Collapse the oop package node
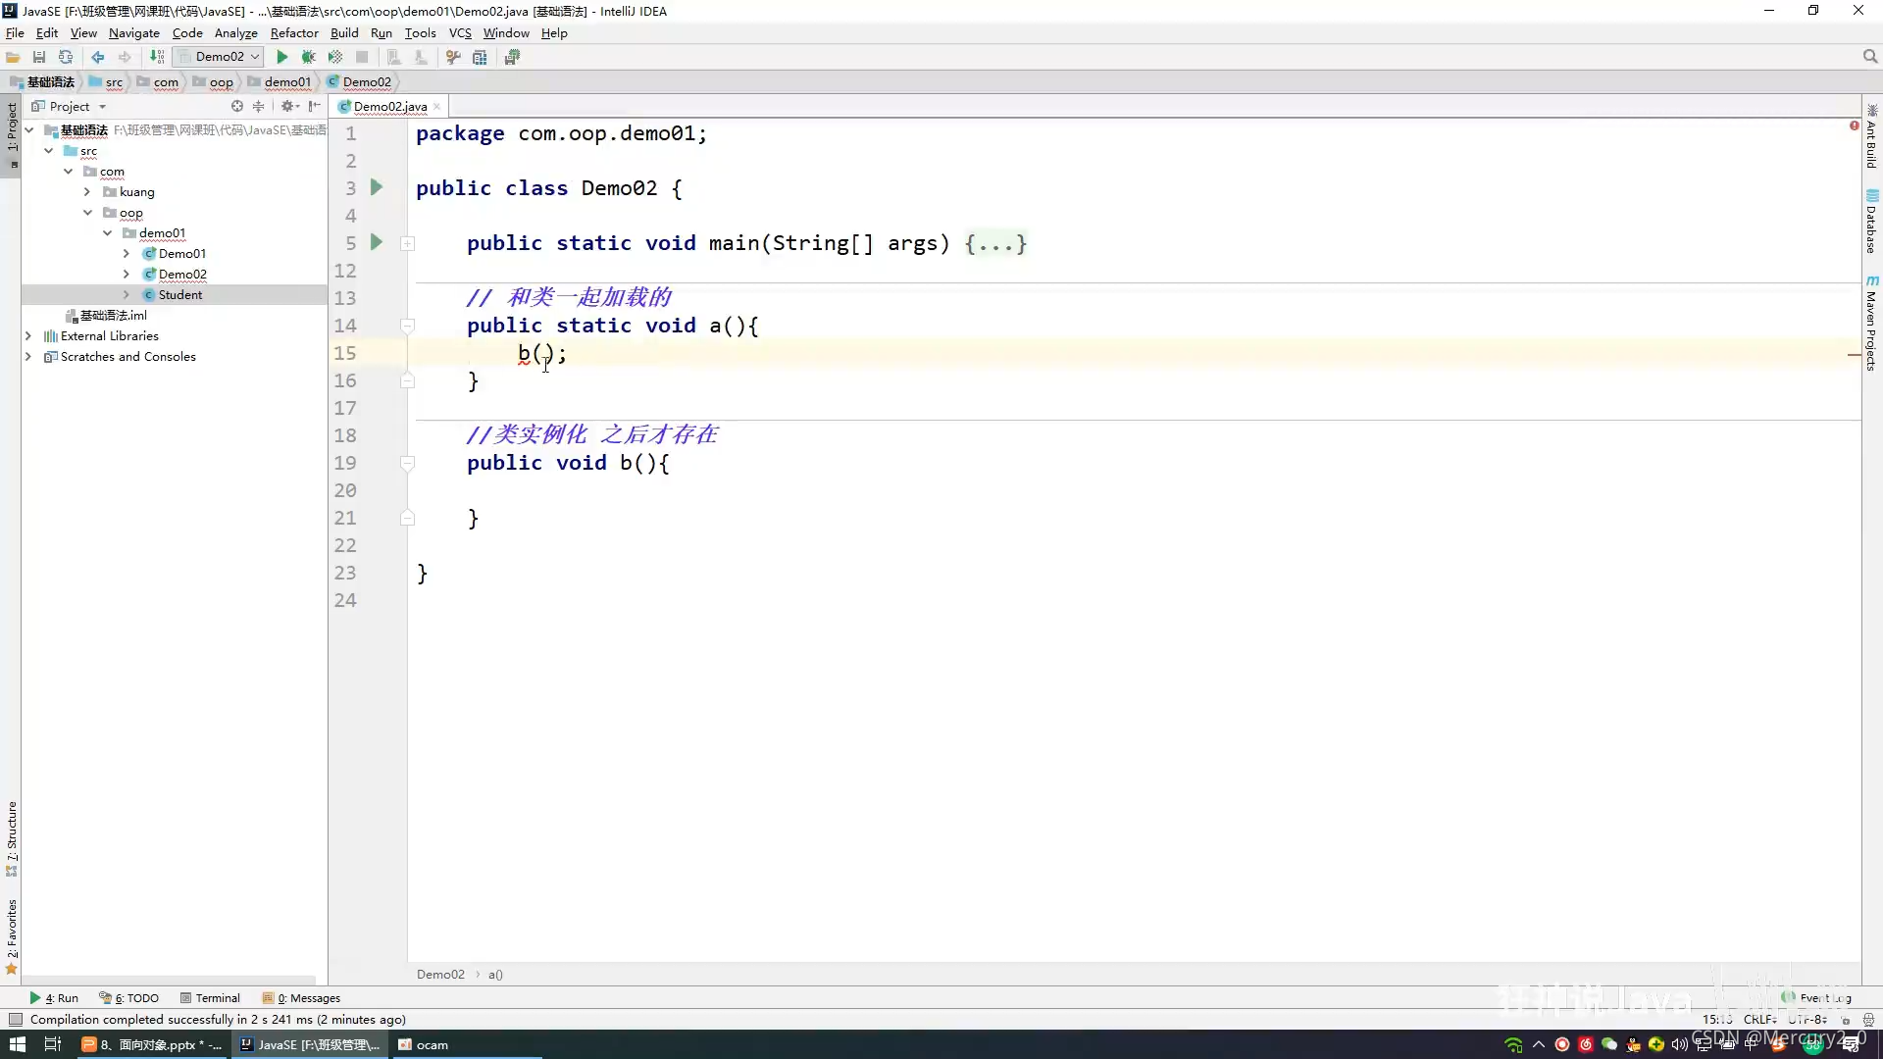This screenshot has height=1059, width=1883. click(x=88, y=213)
